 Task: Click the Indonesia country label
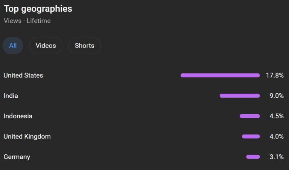[18, 116]
